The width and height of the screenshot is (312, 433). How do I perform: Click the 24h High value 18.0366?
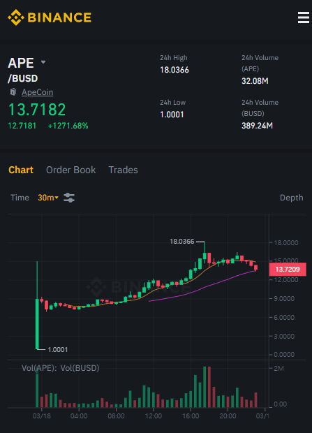tap(174, 70)
